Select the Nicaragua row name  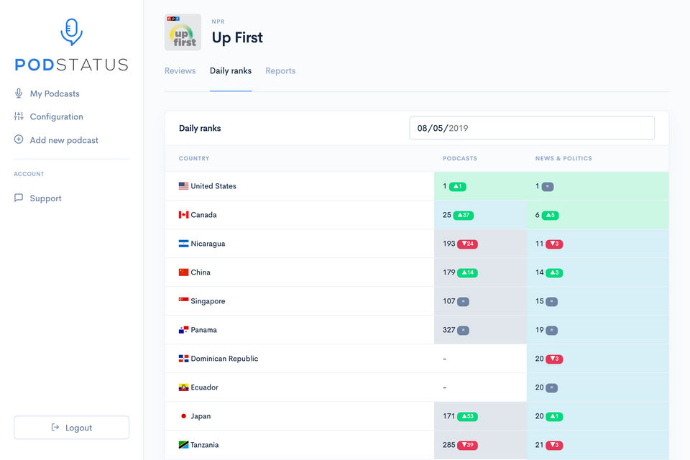208,244
